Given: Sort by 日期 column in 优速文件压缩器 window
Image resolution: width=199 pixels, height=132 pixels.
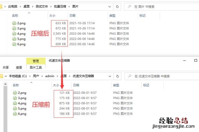Looking at the screenshot, I should pos(76,85).
